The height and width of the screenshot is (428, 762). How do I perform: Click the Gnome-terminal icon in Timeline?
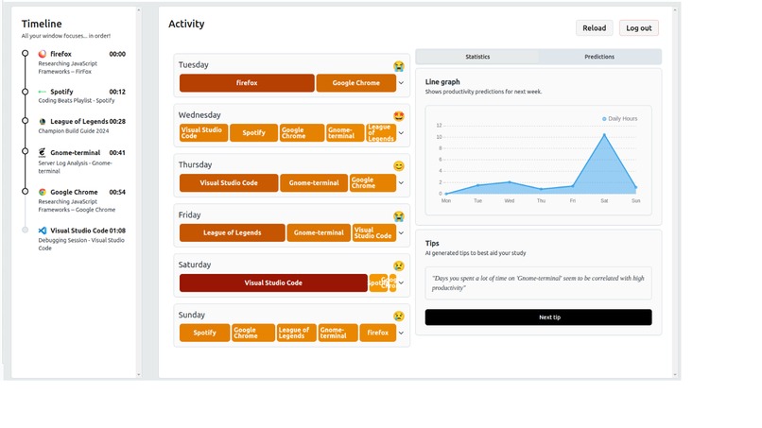pos(43,152)
